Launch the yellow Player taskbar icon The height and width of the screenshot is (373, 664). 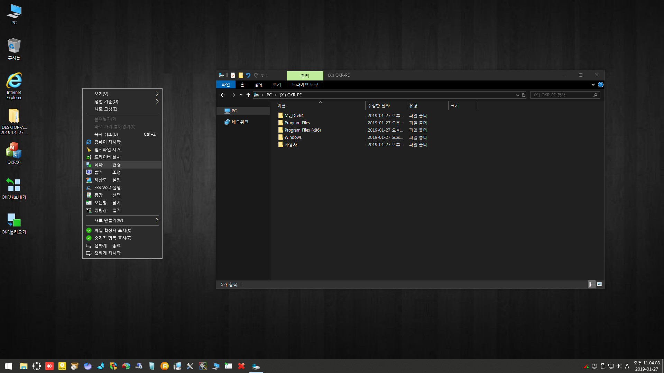(62, 366)
